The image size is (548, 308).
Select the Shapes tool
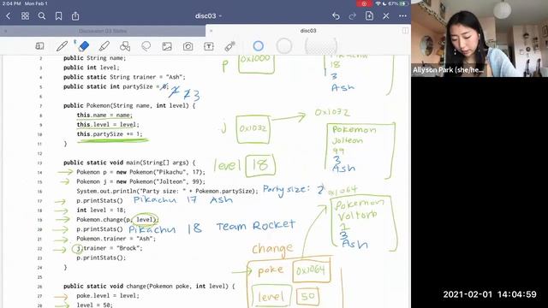pyautogui.click(x=125, y=46)
